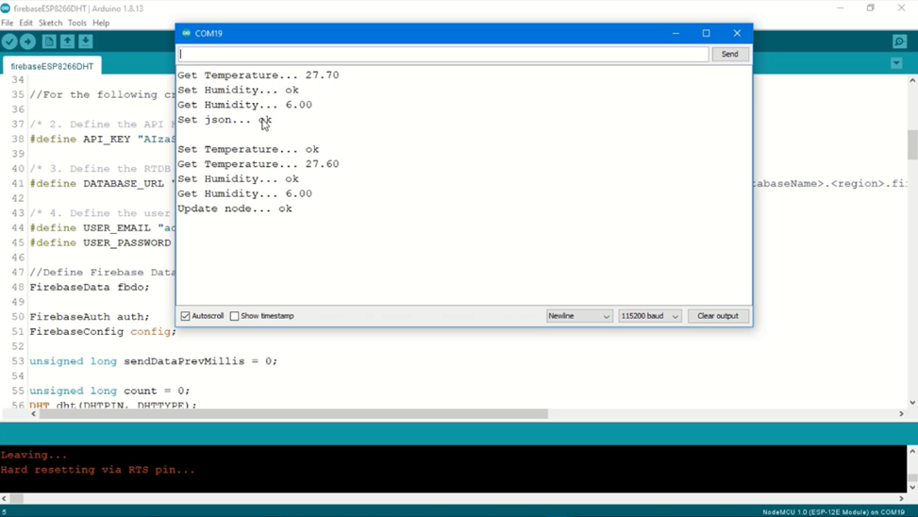The width and height of the screenshot is (918, 517).
Task: Open the Newline line-ending dropdown
Action: [x=579, y=316]
